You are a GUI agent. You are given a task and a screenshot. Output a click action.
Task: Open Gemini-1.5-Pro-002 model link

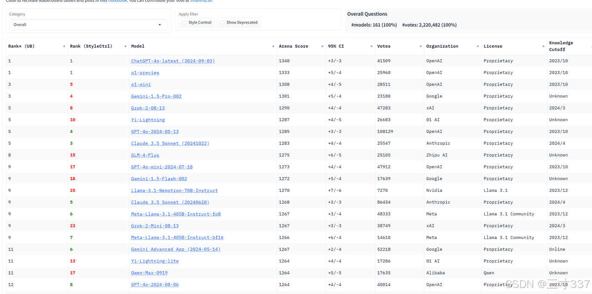[x=156, y=96]
